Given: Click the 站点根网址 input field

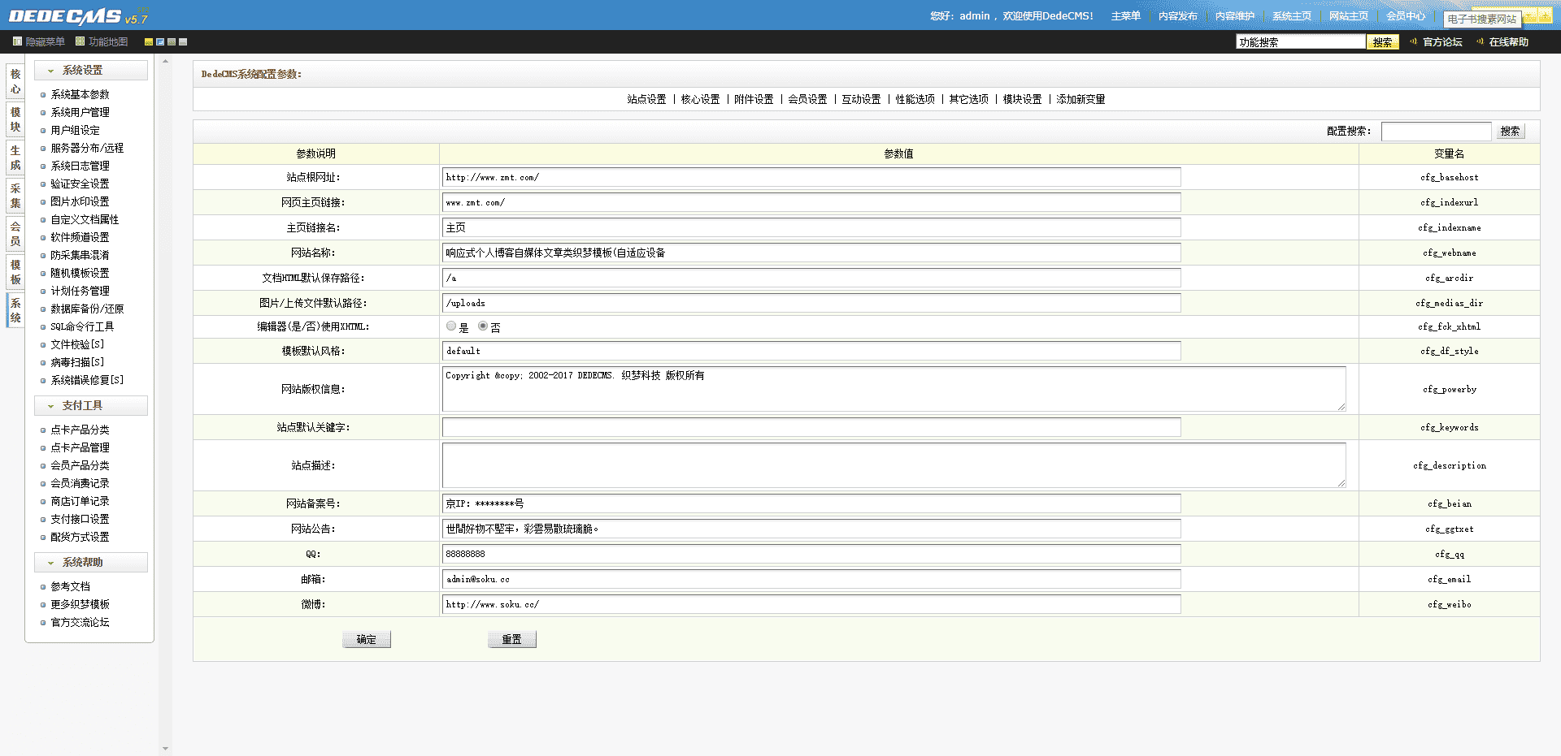Looking at the screenshot, I should [x=811, y=177].
